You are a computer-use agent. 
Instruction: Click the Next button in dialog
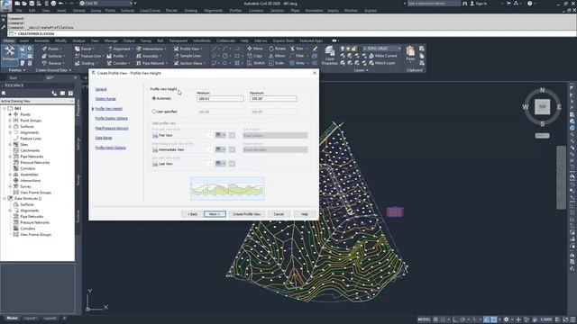(215, 214)
